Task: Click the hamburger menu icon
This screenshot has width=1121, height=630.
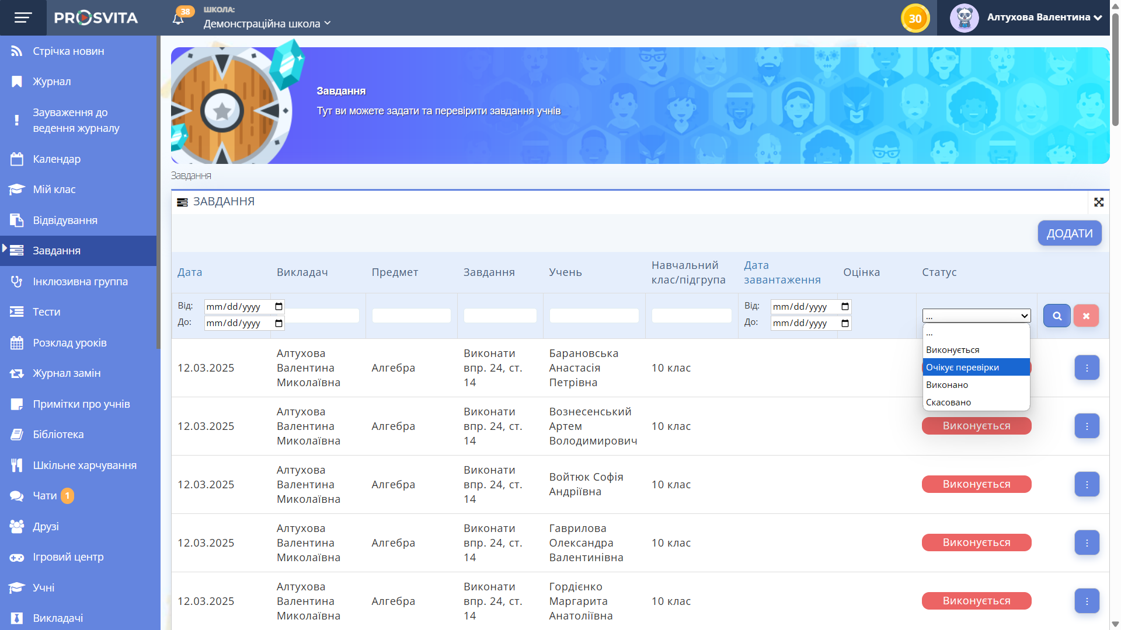Action: click(x=23, y=17)
